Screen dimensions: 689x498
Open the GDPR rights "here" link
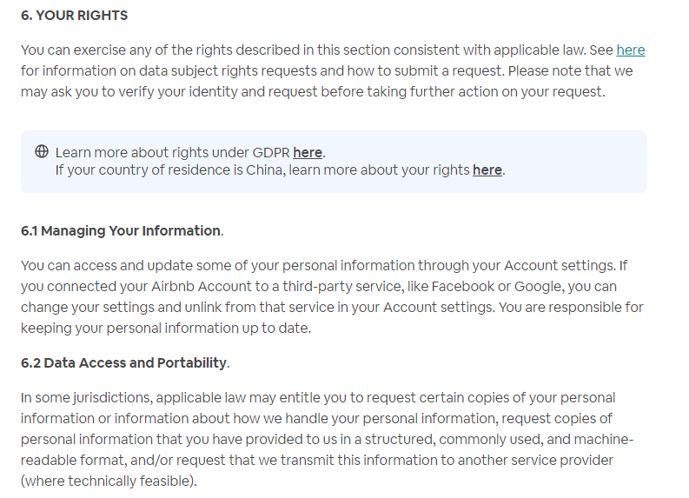click(x=308, y=152)
